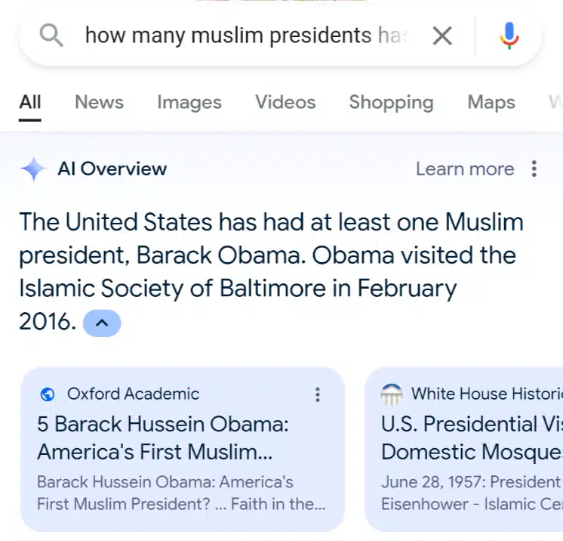Open AI Overview three-dot options menu
563x541 pixels.
coord(534,168)
